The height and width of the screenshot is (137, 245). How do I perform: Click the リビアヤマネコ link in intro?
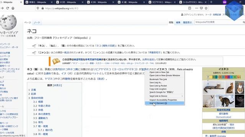tap(102, 69)
